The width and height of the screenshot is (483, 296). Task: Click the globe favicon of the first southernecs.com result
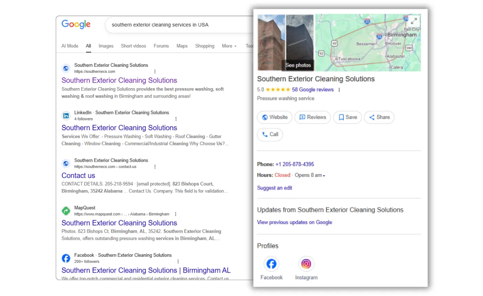pos(66,68)
